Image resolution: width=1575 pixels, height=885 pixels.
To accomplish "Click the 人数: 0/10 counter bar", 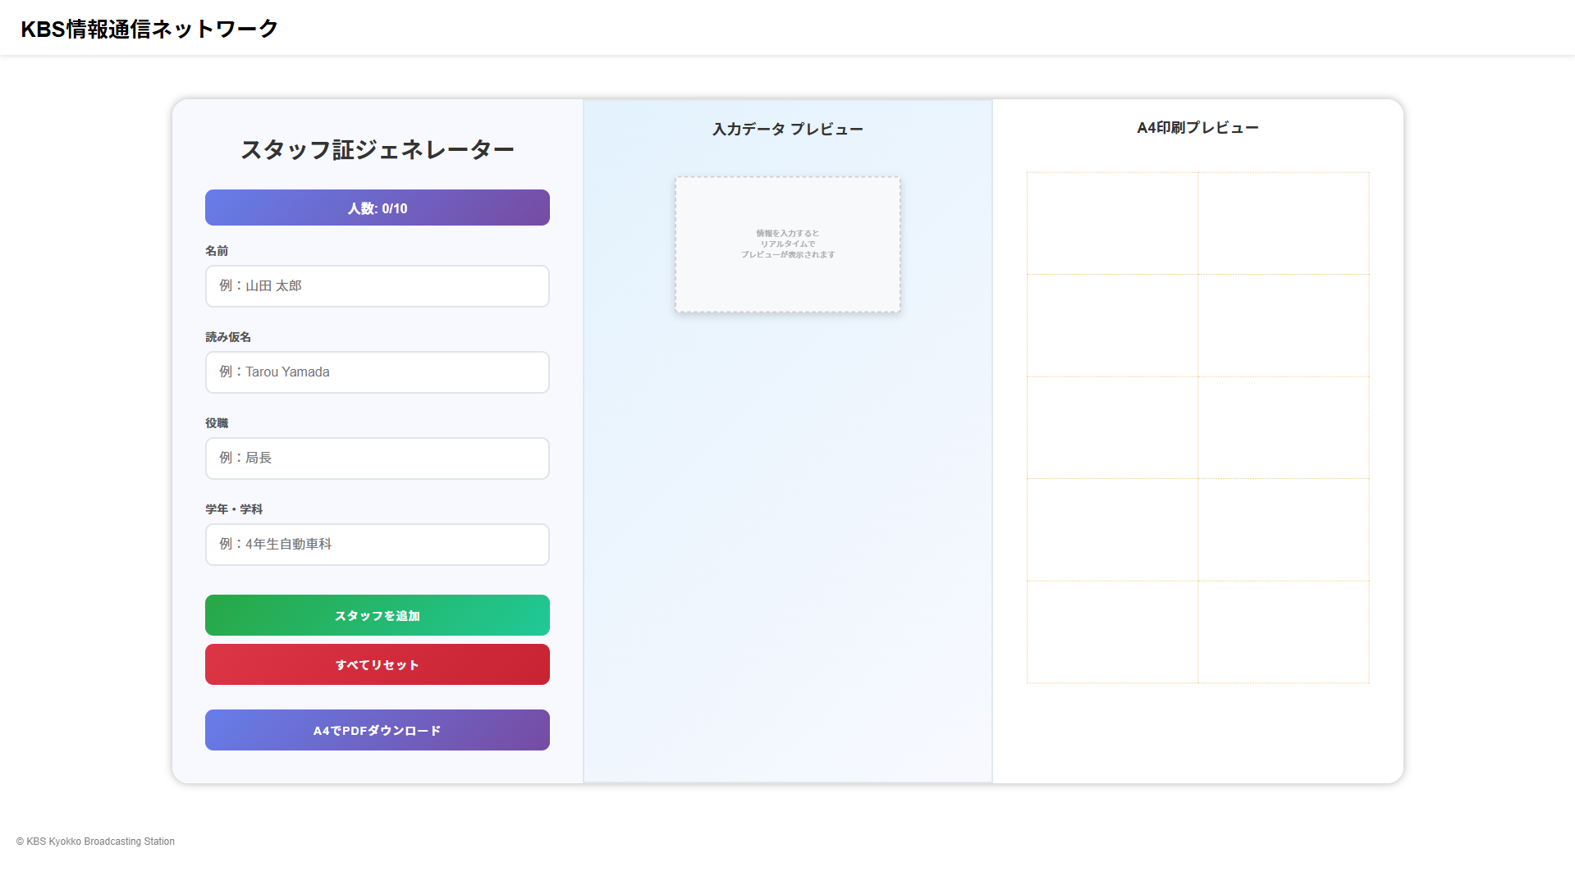I will coord(377,208).
